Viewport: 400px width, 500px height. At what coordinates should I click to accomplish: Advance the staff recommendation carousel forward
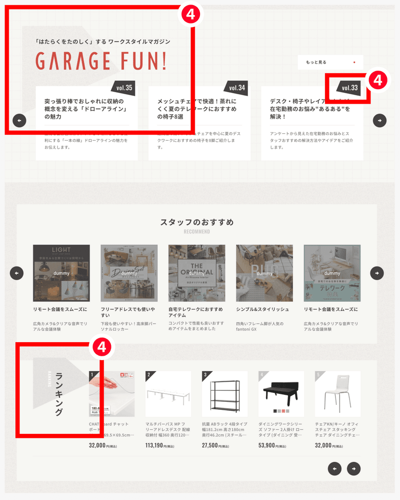pyautogui.click(x=377, y=273)
